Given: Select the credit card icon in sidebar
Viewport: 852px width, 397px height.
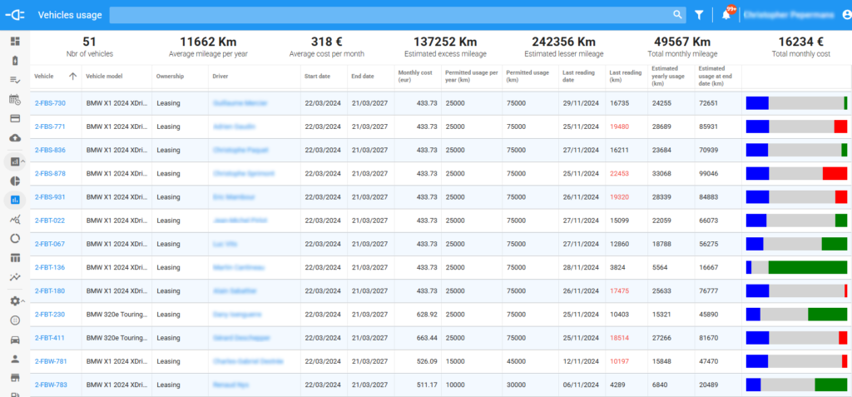Looking at the screenshot, I should click(14, 118).
